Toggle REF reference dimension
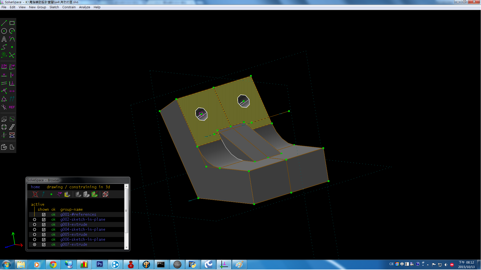The width and height of the screenshot is (481, 270). (x=12, y=107)
